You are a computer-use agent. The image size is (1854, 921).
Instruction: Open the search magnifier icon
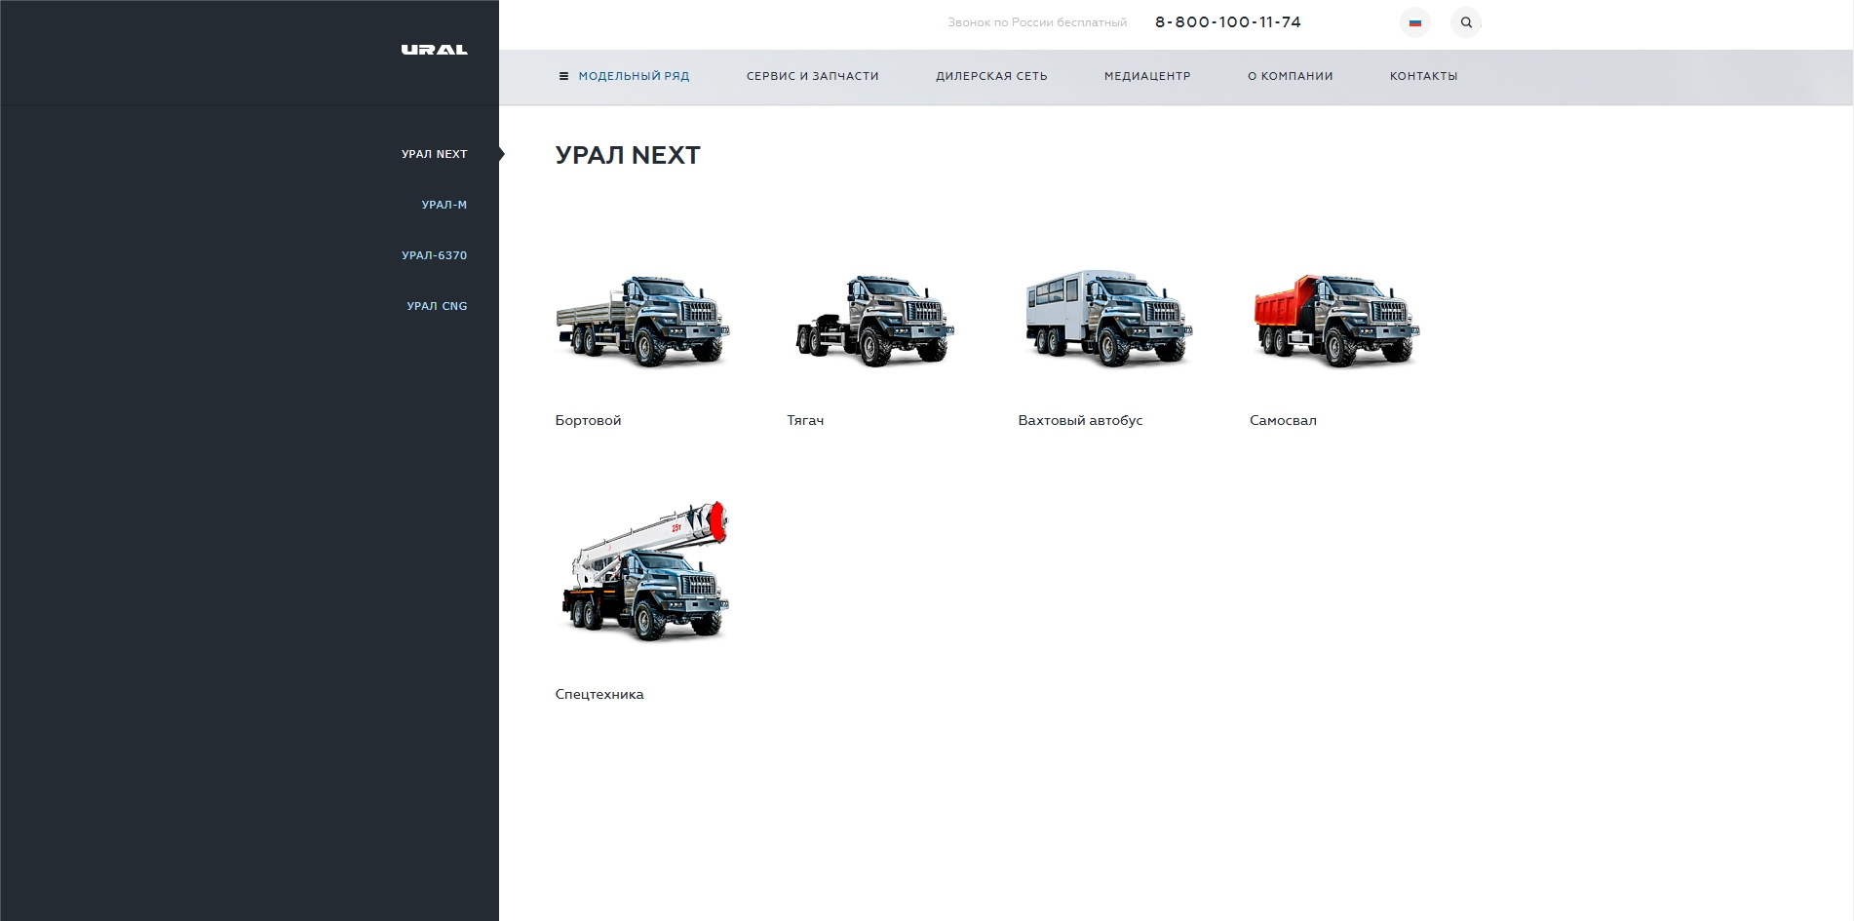click(1466, 22)
